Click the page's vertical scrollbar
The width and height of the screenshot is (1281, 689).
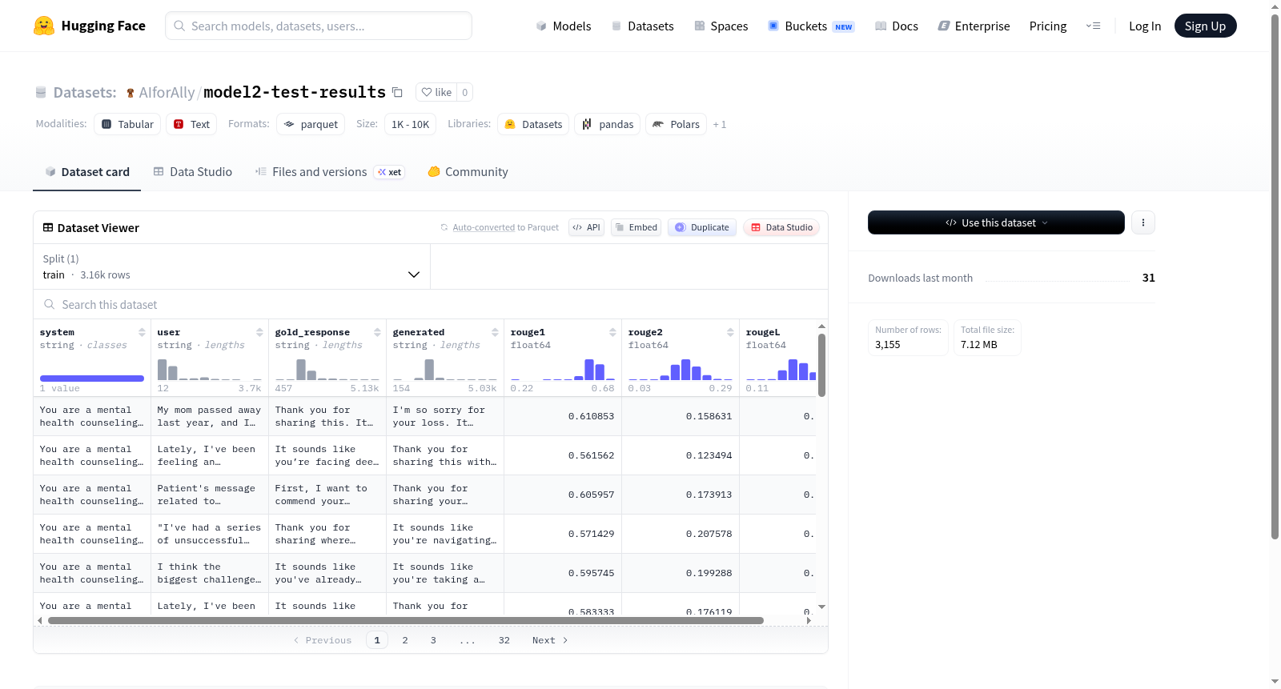1275,276
